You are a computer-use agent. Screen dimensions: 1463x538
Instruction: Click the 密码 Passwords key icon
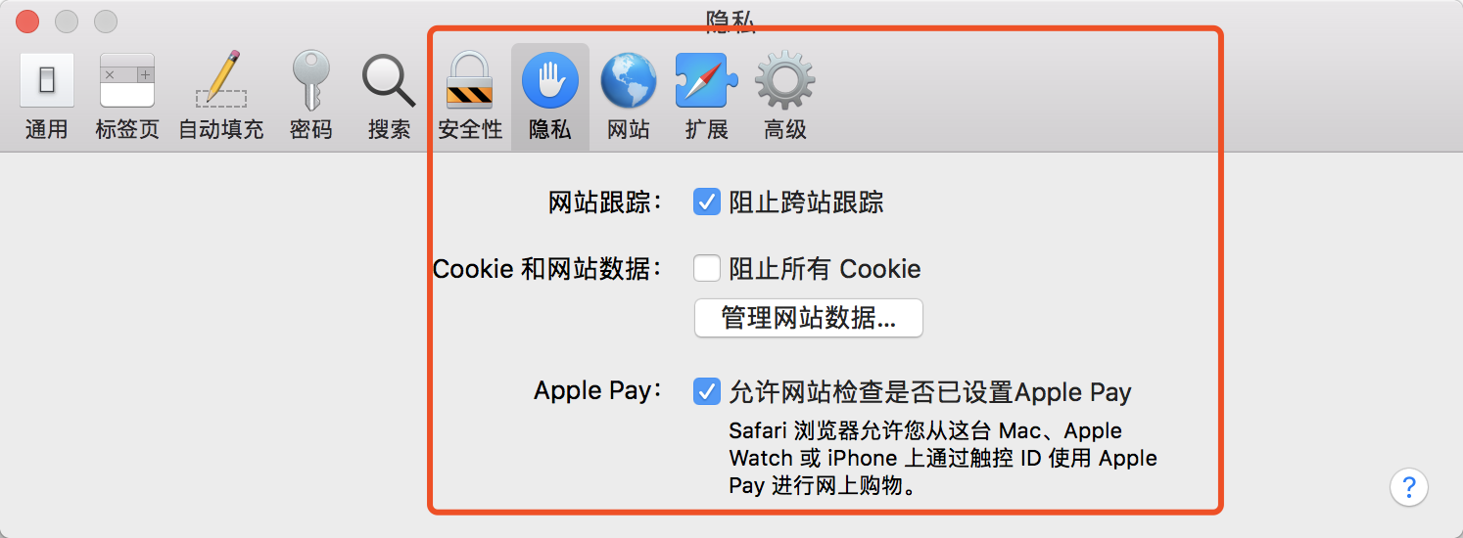pyautogui.click(x=311, y=80)
